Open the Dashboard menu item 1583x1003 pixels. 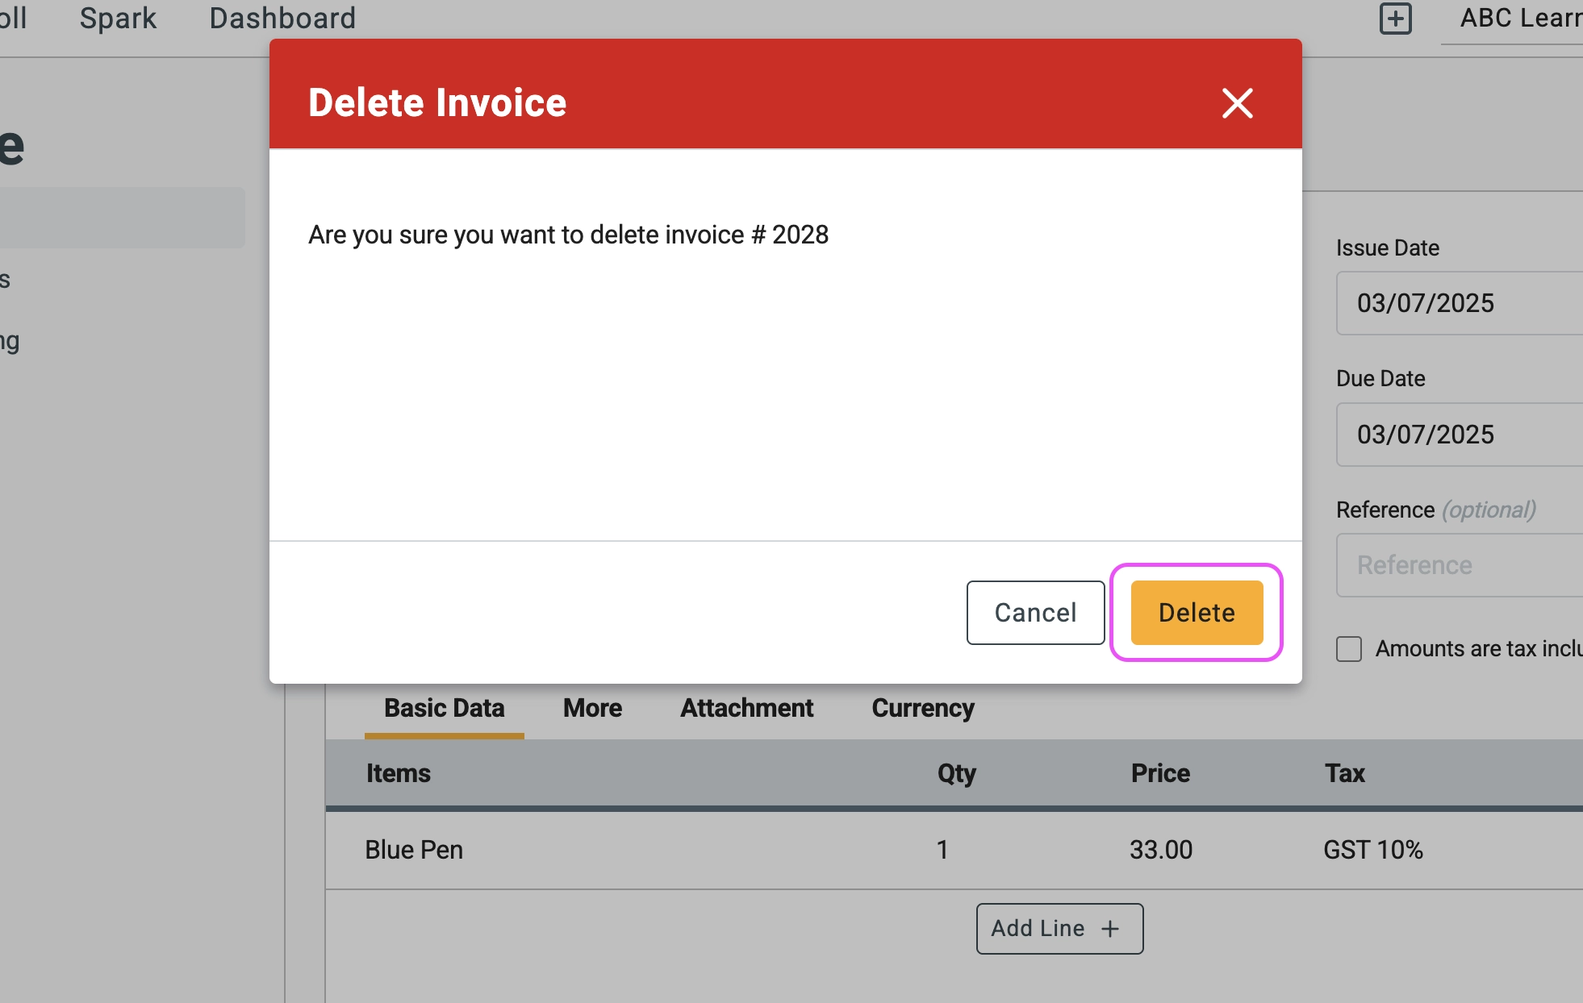click(282, 18)
